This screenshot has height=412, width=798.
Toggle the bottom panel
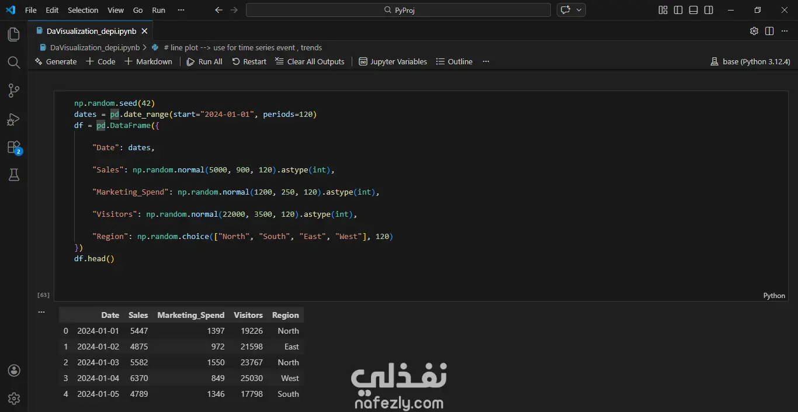tap(693, 10)
